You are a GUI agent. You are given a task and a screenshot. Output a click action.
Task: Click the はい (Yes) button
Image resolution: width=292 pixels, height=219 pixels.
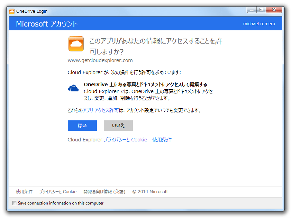82,126
